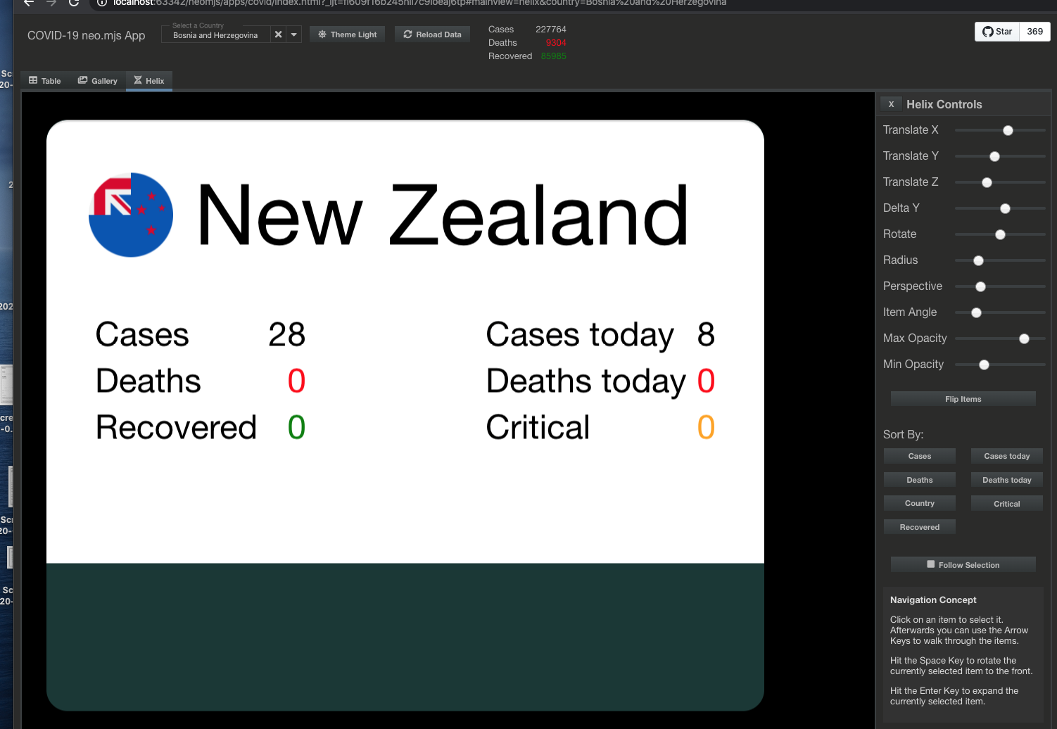The height and width of the screenshot is (729, 1057).
Task: Adjust the Translate Y slider
Action: 999,156
